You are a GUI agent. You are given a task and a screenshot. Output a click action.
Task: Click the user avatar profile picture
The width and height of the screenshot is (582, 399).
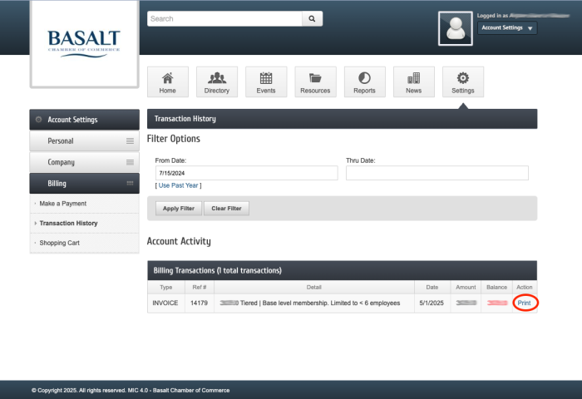point(455,28)
